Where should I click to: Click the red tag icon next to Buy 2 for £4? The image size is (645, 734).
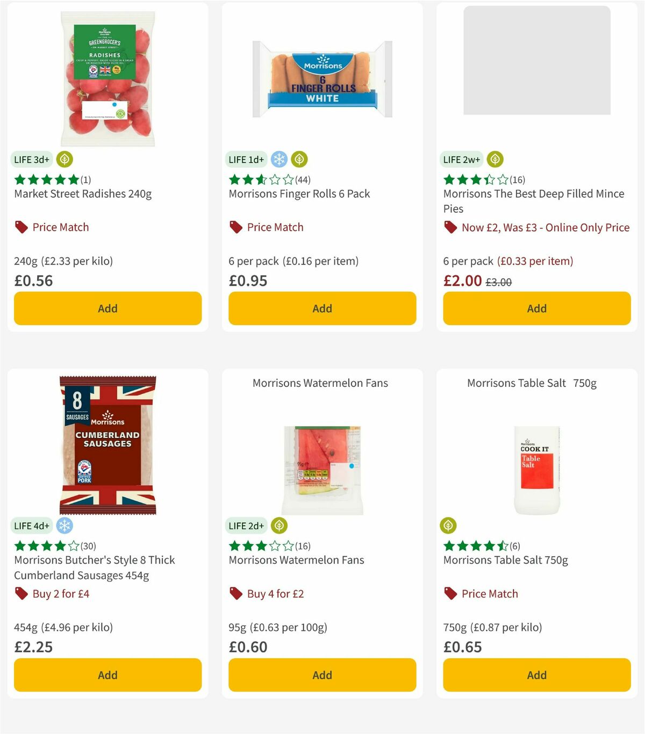[x=21, y=593]
